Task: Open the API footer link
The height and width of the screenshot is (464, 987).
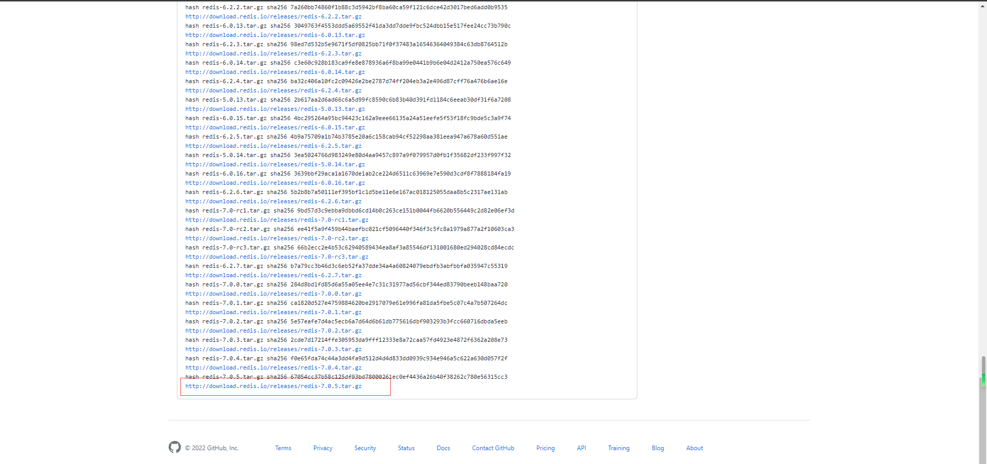Action: (x=581, y=448)
